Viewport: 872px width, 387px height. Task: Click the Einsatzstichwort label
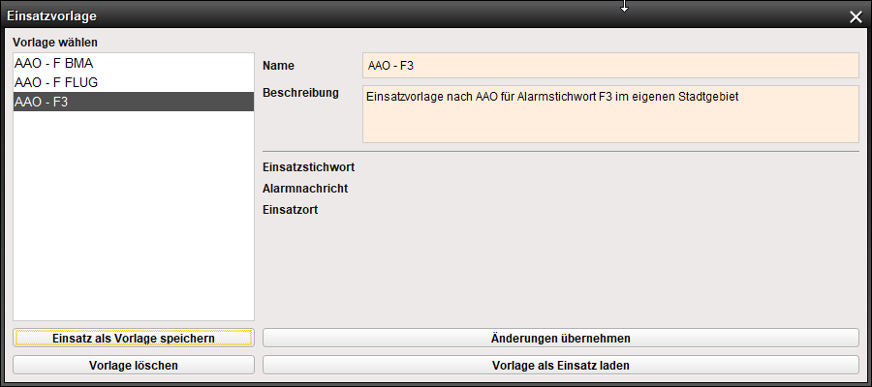coord(308,167)
